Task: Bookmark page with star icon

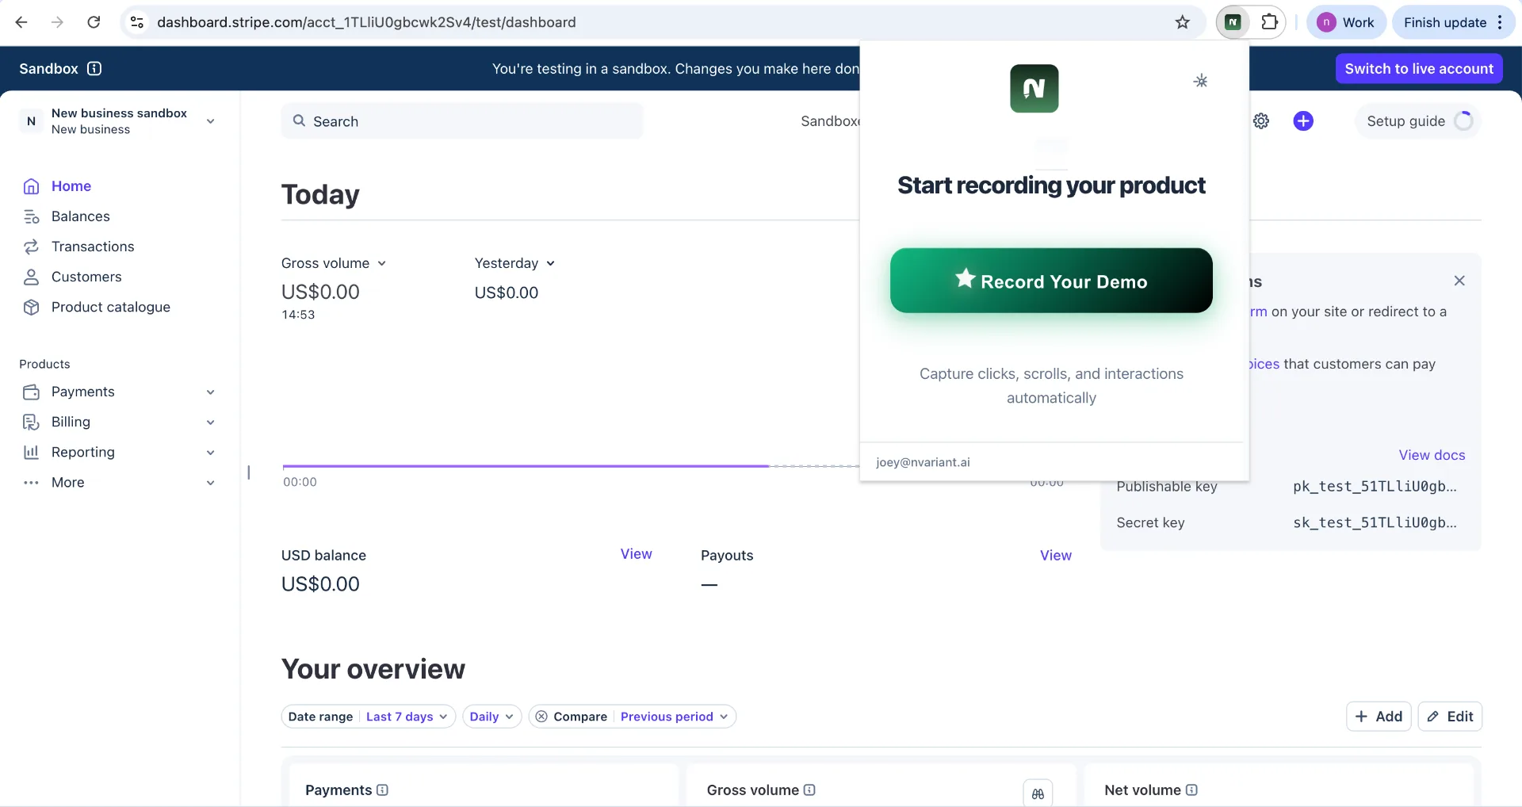Action: 1183,22
